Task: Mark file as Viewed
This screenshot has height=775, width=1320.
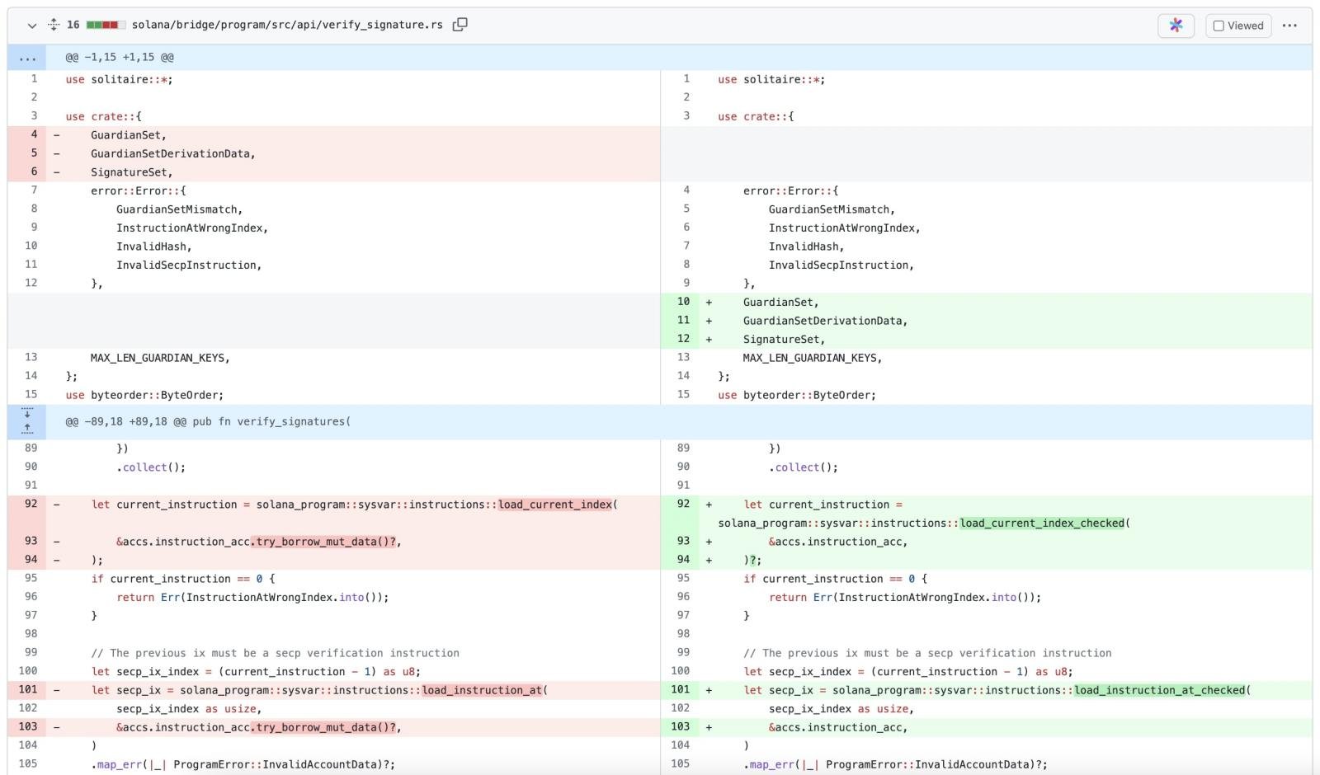Action: (1237, 26)
